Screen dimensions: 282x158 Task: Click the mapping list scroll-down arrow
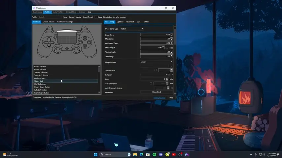(99, 92)
